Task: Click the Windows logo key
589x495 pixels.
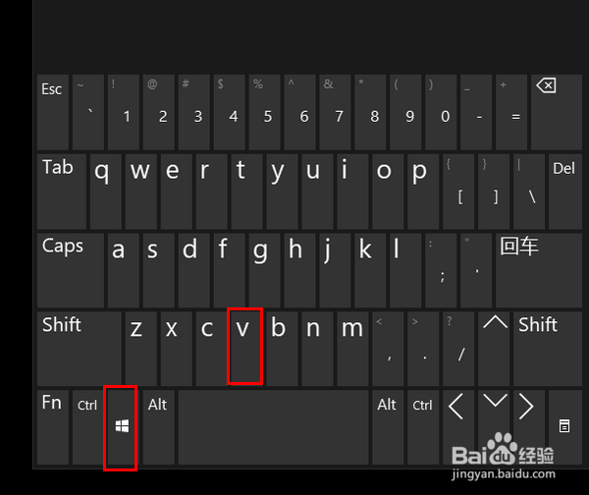Action: [x=122, y=427]
